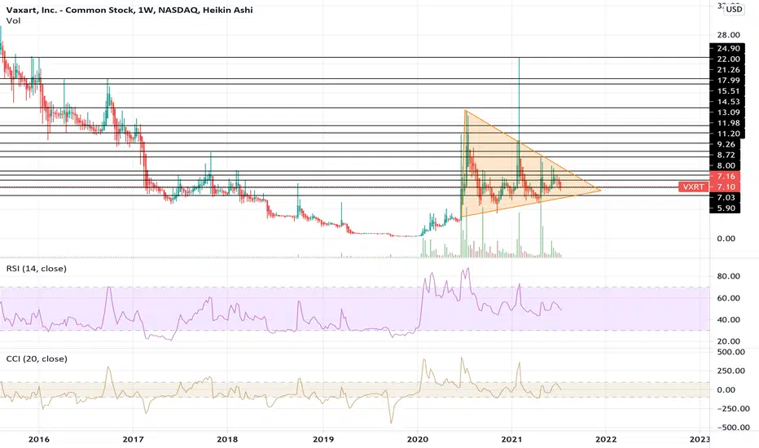This screenshot has width=759, height=448.
Task: Click the 2019 year on time axis
Action: coord(322,439)
